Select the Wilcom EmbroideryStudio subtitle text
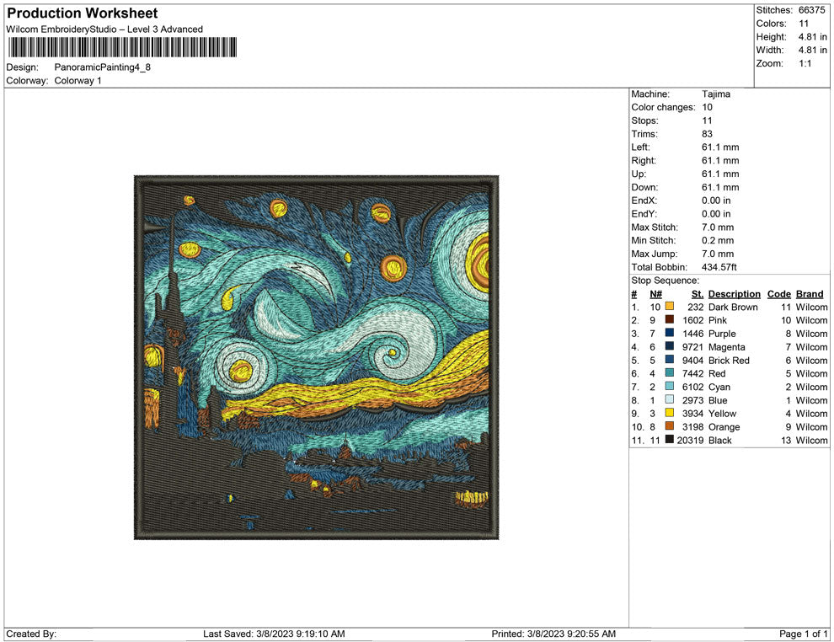The width and height of the screenshot is (834, 642). pos(104,29)
